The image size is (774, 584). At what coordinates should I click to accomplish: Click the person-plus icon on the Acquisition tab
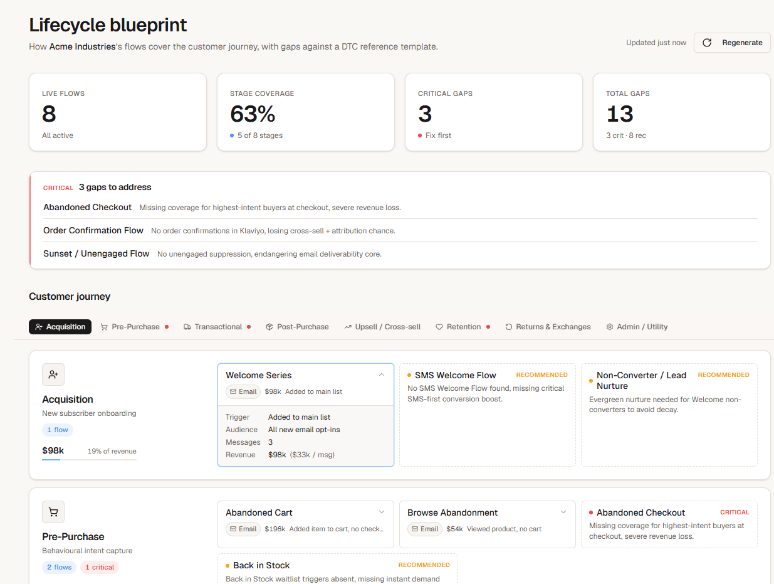point(39,327)
